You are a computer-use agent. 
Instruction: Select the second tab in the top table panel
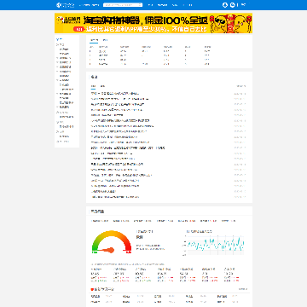pyautogui.click(x=105, y=40)
